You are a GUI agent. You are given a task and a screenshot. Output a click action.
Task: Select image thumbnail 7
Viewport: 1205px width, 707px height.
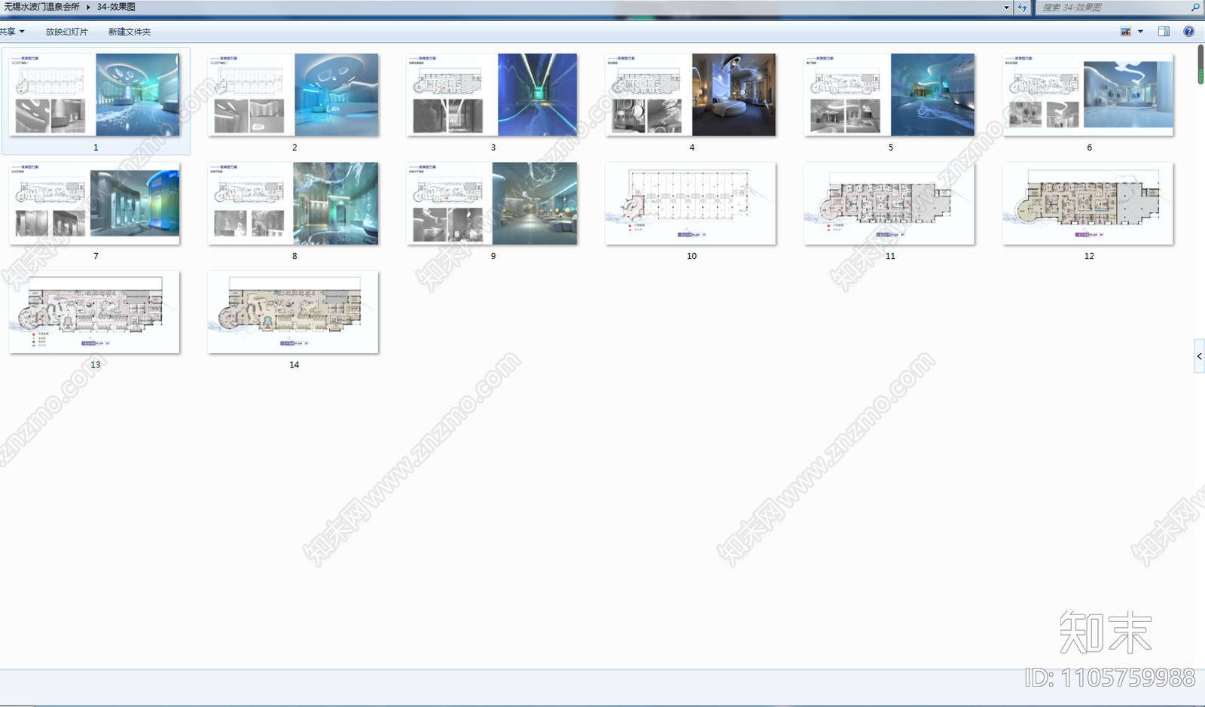95,203
